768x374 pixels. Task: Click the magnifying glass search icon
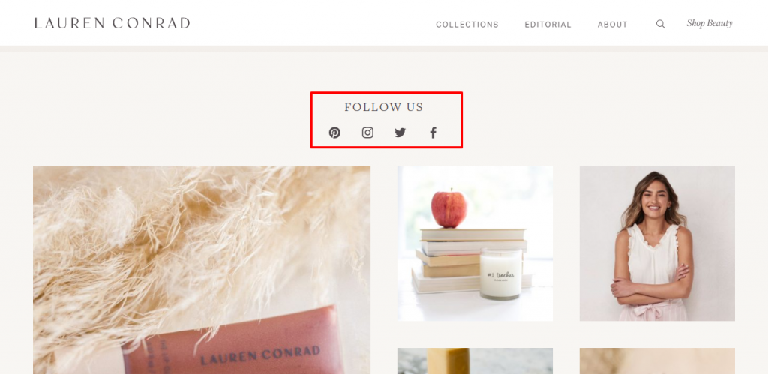click(x=661, y=25)
